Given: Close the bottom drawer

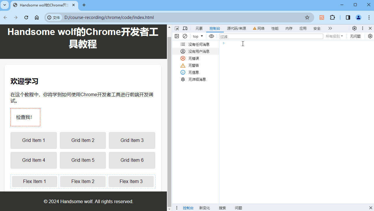Looking at the screenshot, I should coord(370,208).
